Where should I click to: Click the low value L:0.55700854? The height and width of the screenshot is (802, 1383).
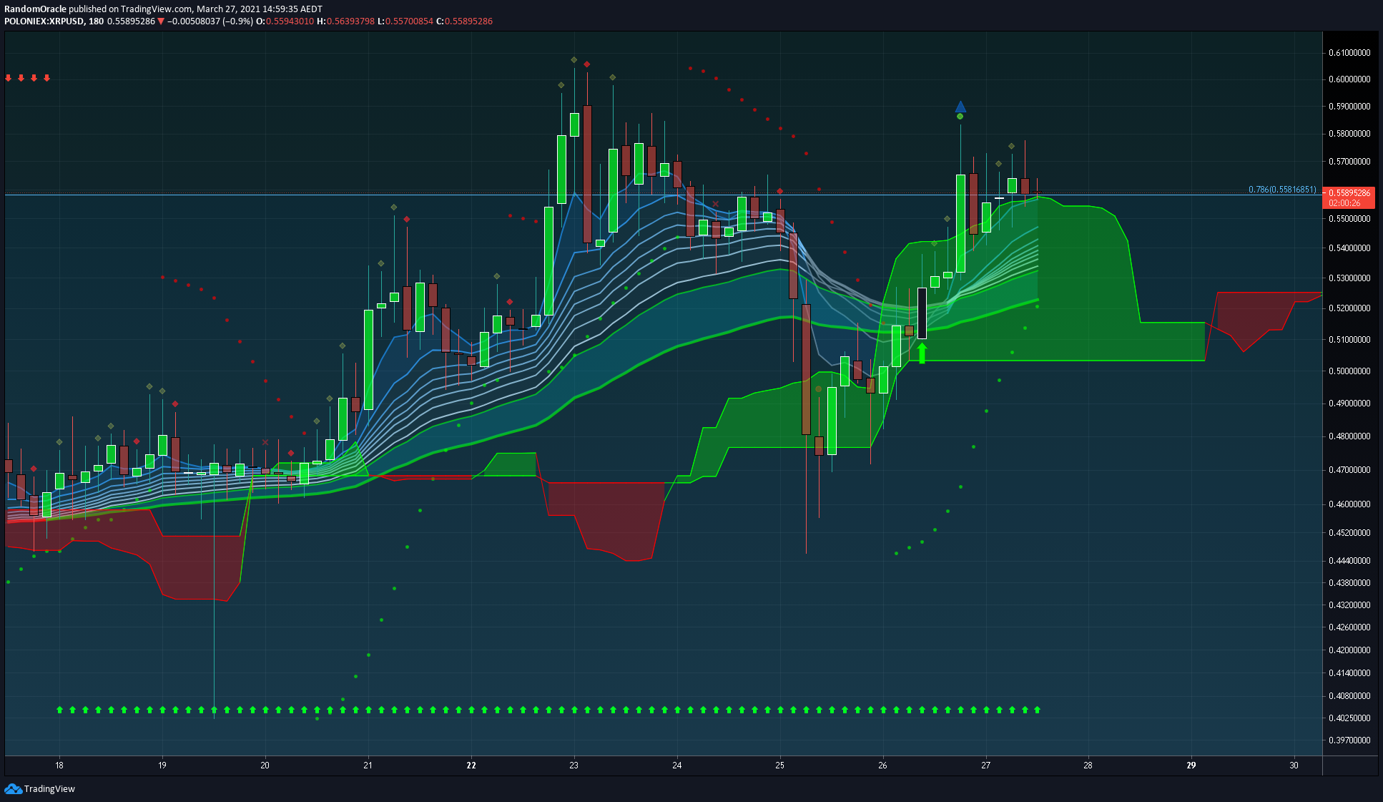point(405,21)
